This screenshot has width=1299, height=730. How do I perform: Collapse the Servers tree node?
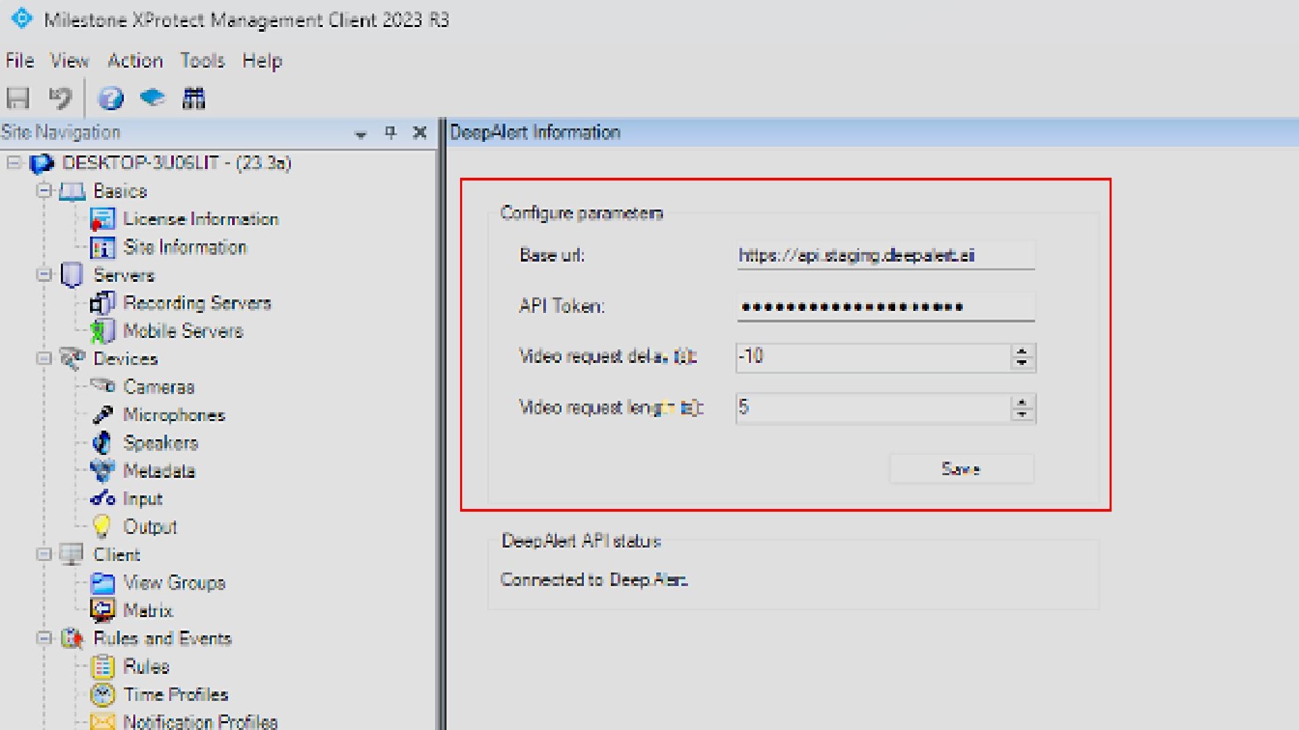[44, 275]
